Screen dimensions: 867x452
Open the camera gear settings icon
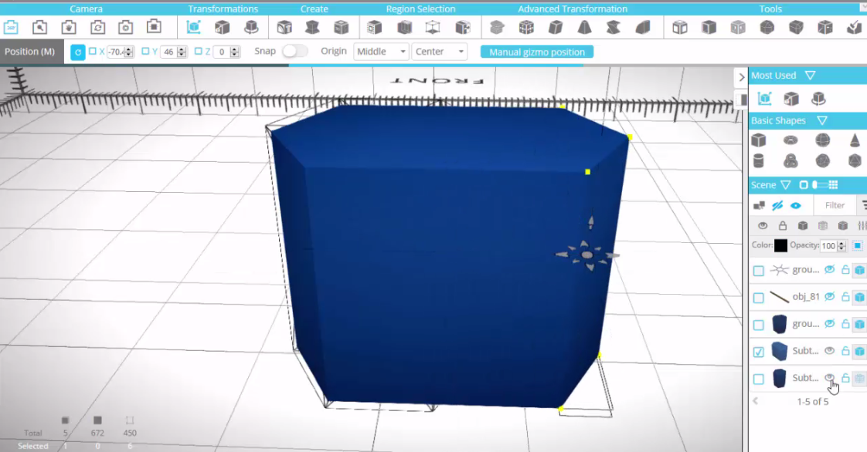pyautogui.click(x=125, y=27)
